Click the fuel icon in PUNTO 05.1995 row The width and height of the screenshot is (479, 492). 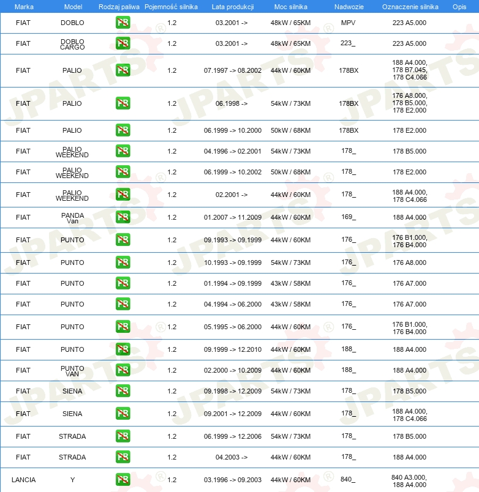pos(123,327)
